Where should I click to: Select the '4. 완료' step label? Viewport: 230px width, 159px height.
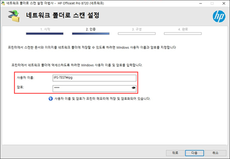(x=183, y=29)
